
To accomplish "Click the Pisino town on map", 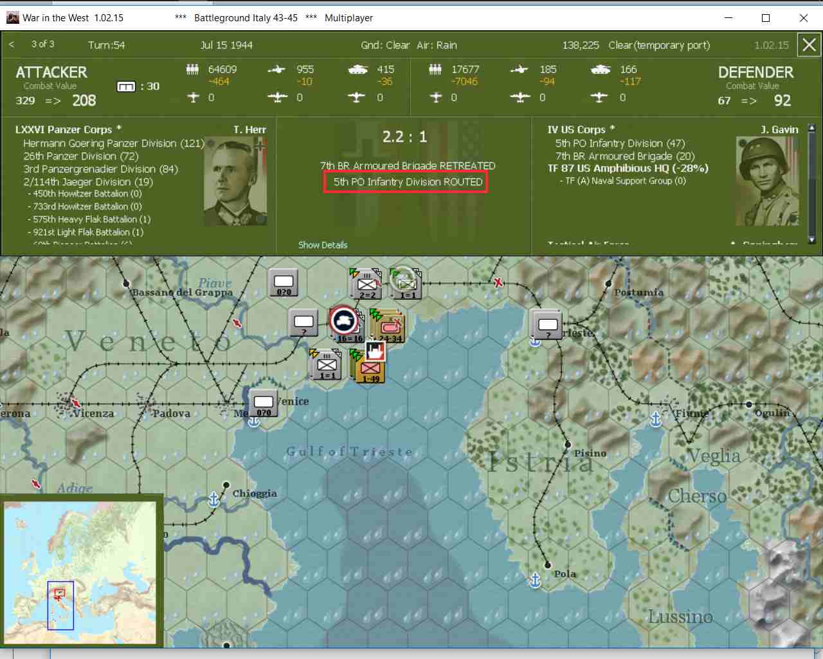I will coord(568,445).
